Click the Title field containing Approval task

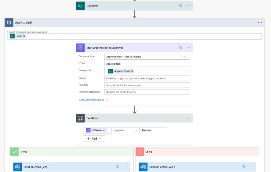[x=147, y=64]
